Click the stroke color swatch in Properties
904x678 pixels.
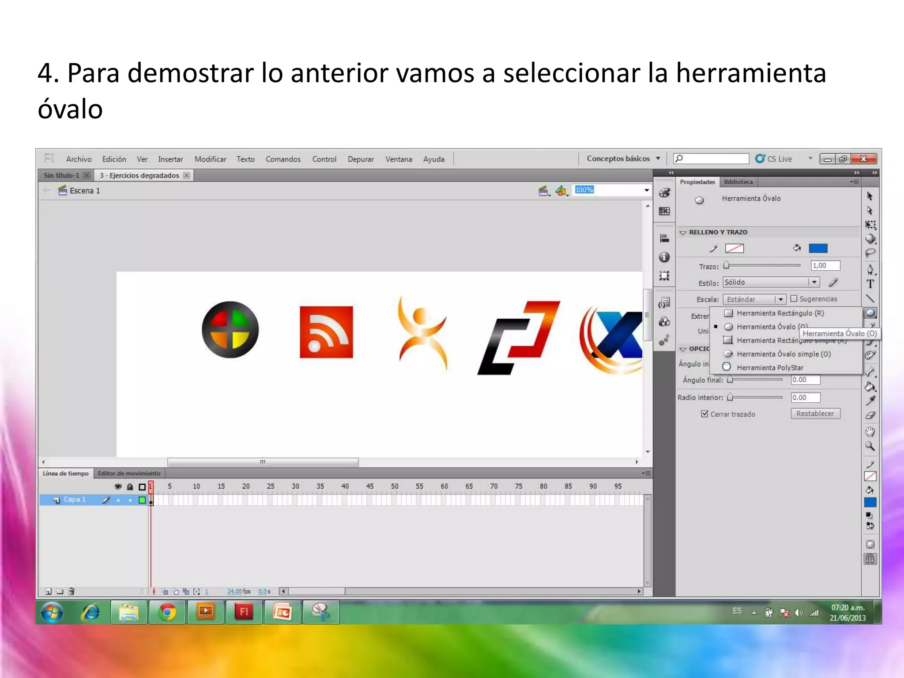[734, 249]
